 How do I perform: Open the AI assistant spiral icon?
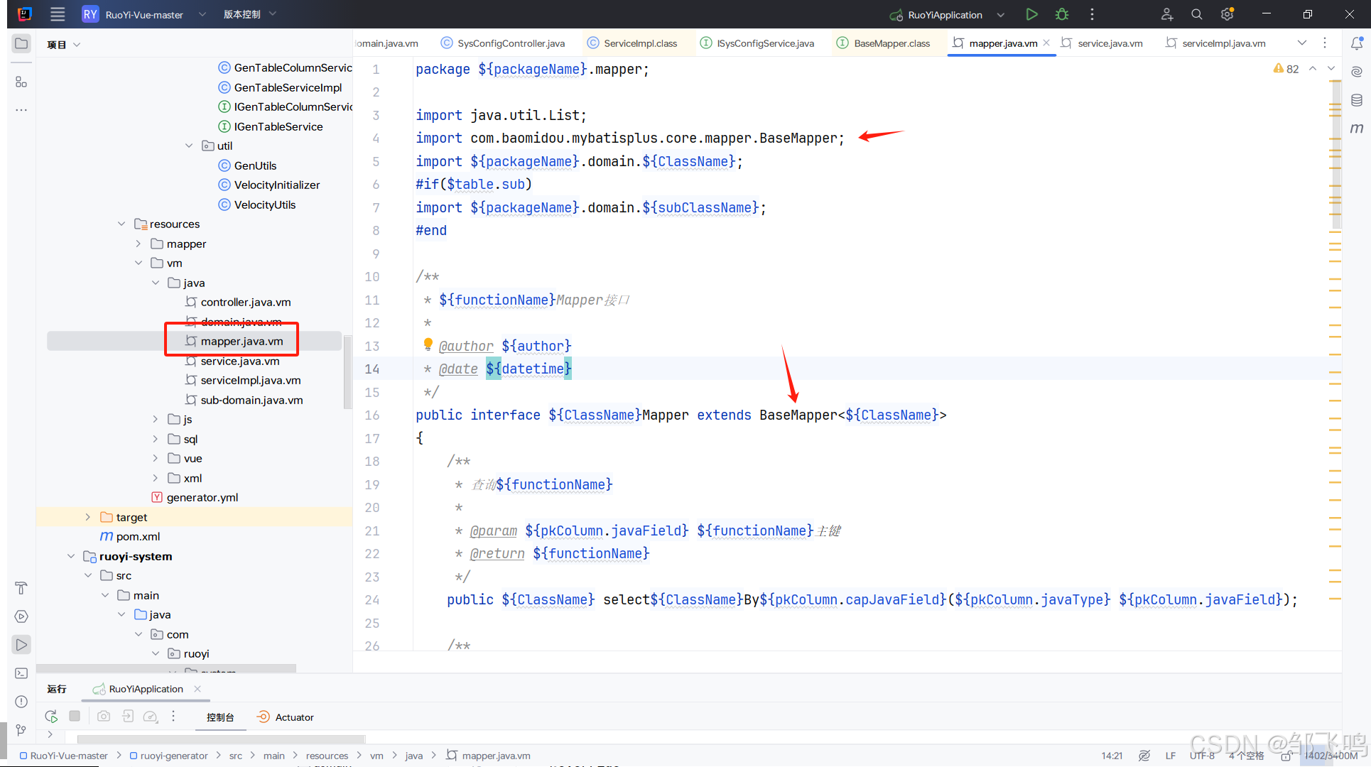[x=1356, y=72]
